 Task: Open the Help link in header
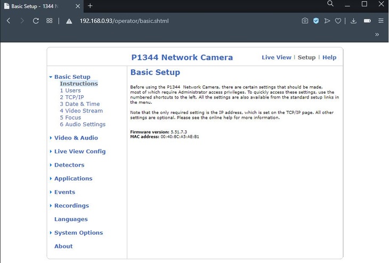click(329, 57)
